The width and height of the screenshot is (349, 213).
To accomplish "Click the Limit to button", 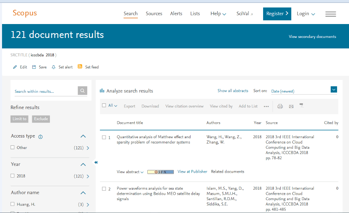I will pyautogui.click(x=19, y=119).
